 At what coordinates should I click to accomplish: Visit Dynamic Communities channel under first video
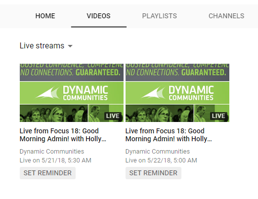tap(52, 152)
